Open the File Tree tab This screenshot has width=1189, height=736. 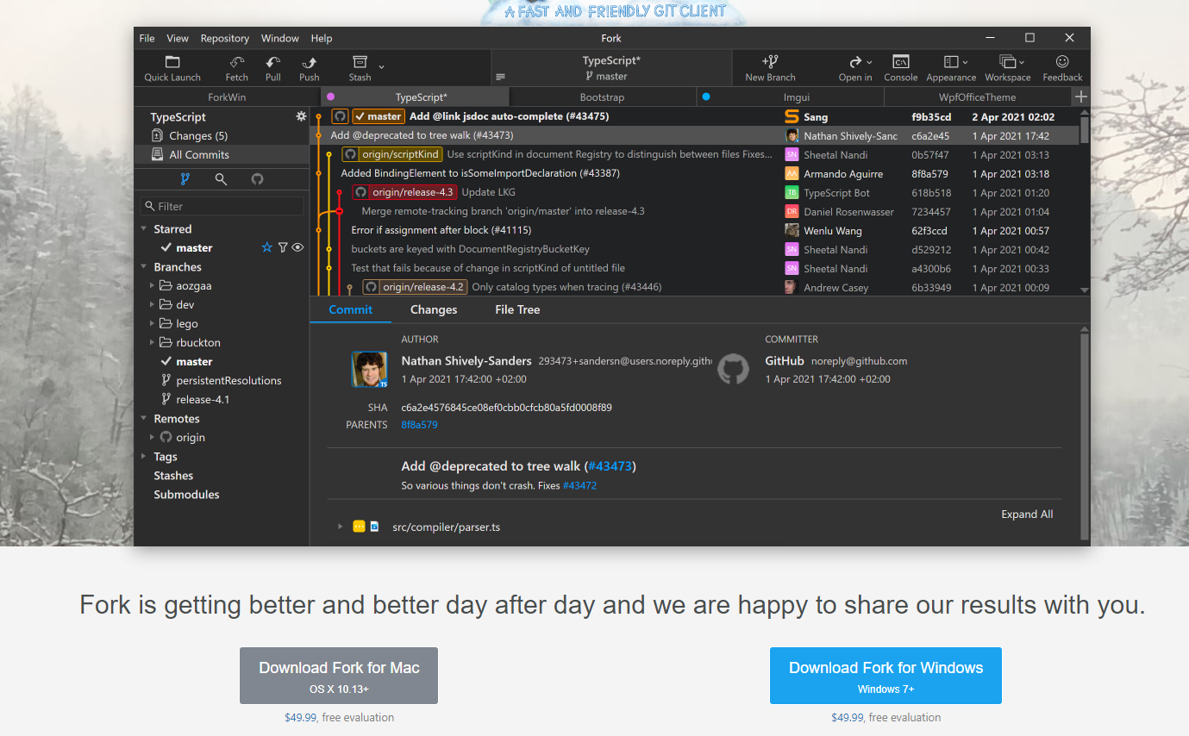(x=517, y=309)
